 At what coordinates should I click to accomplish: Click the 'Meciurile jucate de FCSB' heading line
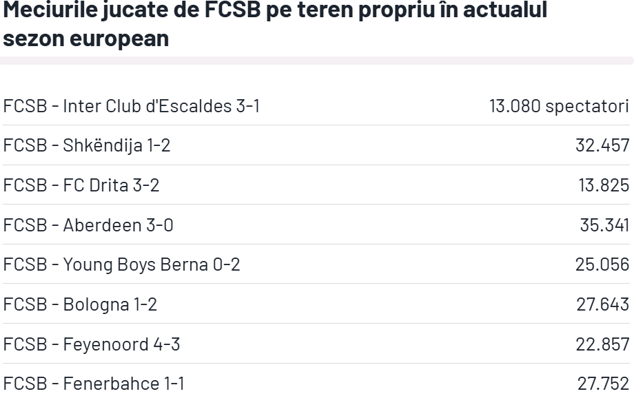click(275, 11)
